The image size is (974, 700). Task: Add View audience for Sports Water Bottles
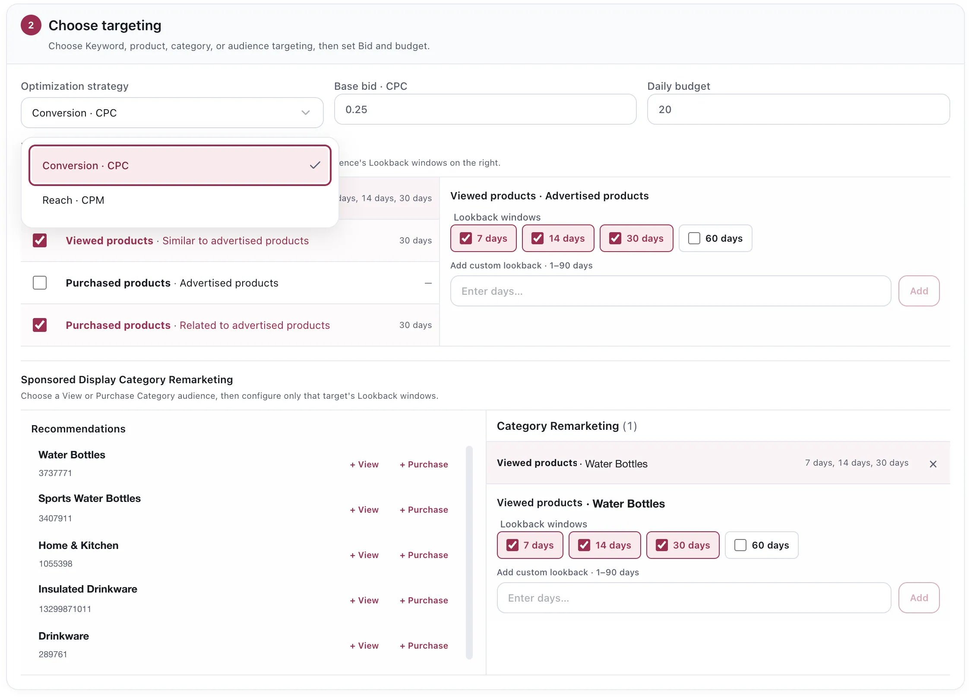[x=364, y=510]
